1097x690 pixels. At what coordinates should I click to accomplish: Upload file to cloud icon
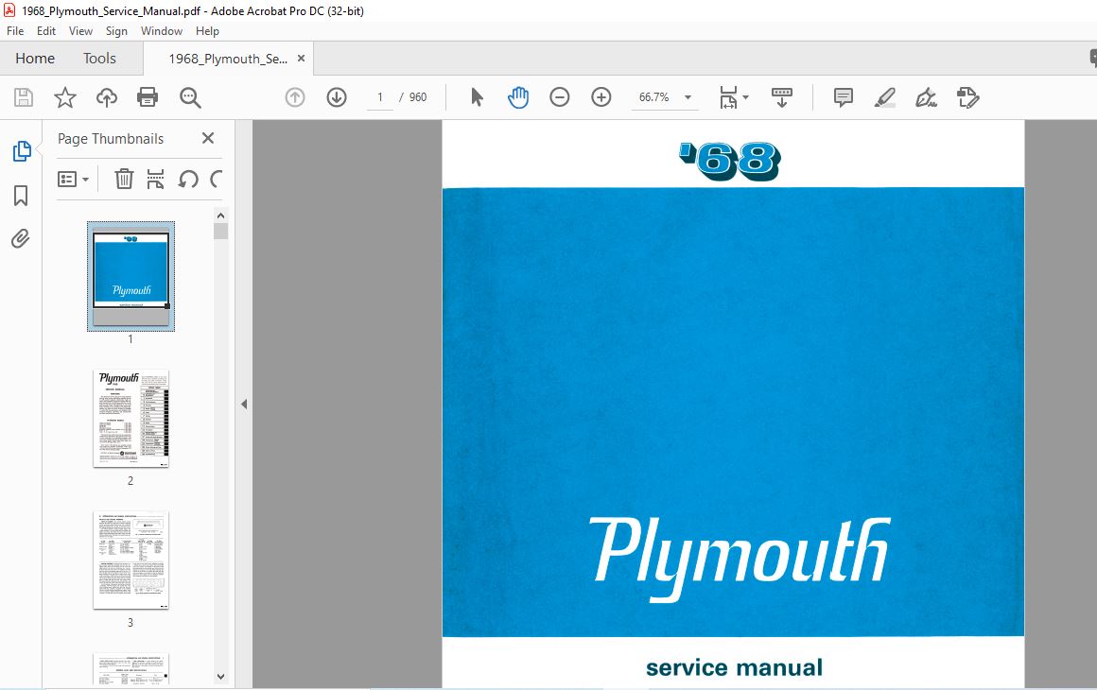point(106,97)
